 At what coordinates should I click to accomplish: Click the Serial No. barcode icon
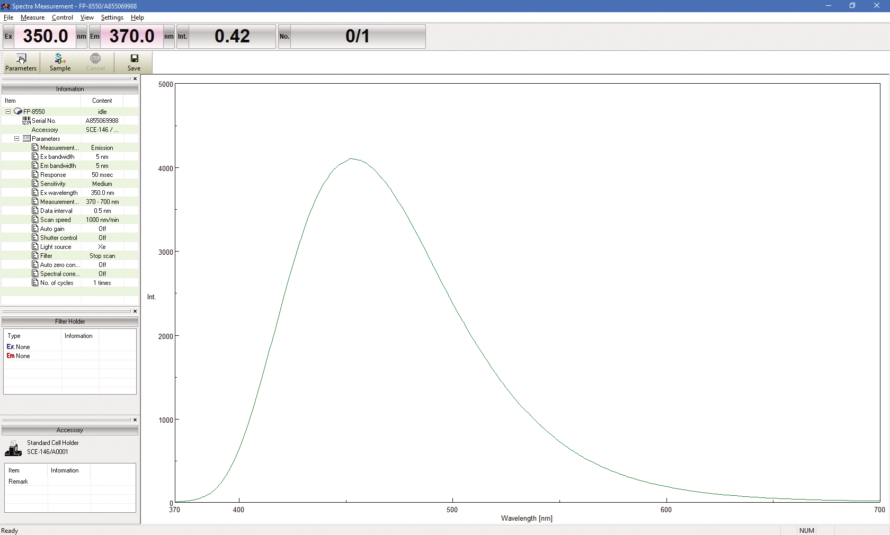tap(26, 121)
